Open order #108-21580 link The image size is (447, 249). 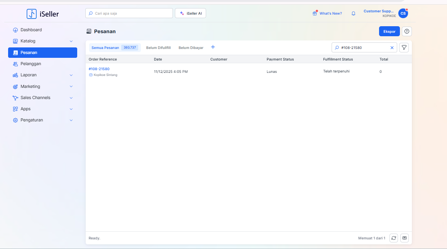[x=99, y=69]
